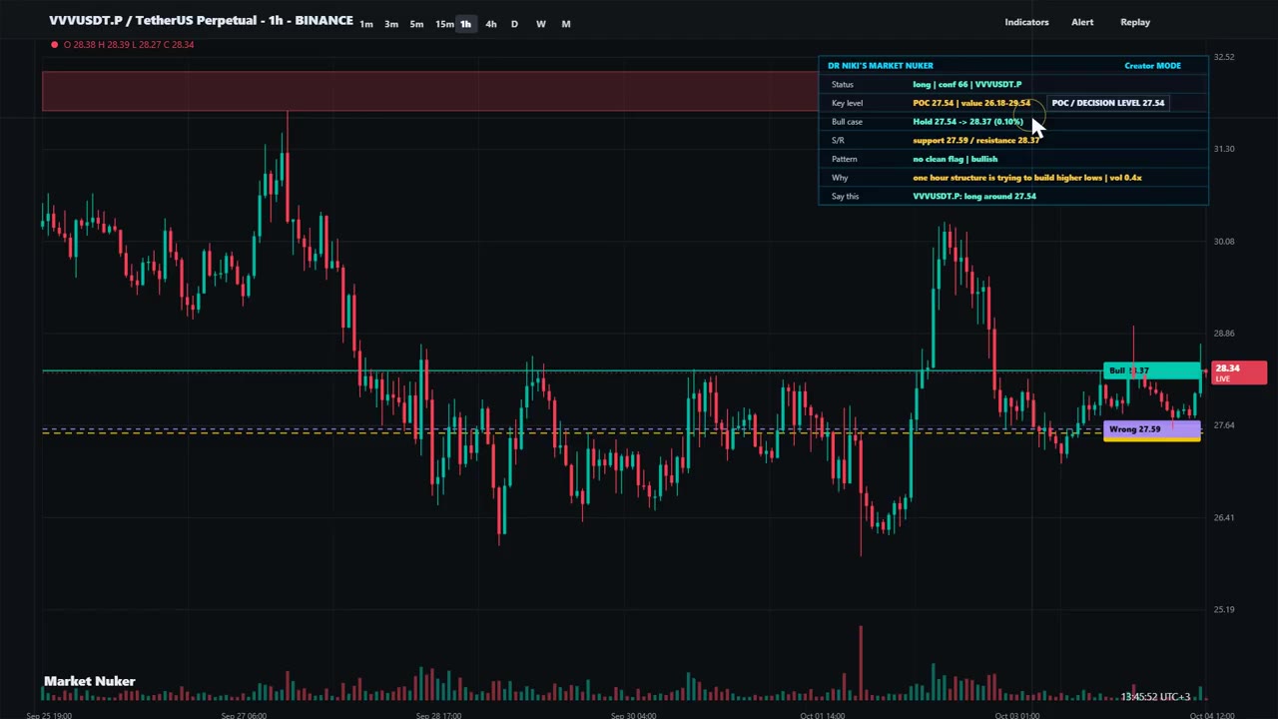The width and height of the screenshot is (1278, 719).
Task: Select the W weekly timeframe
Action: [x=540, y=24]
